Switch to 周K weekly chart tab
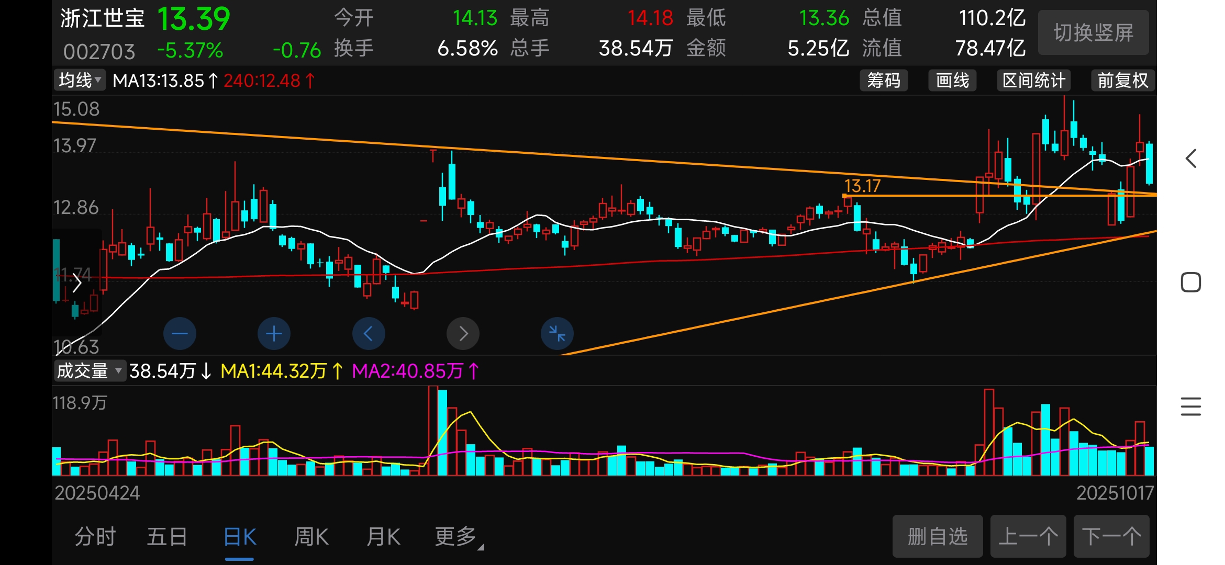Screen dimensions: 1225x565 click(x=311, y=537)
